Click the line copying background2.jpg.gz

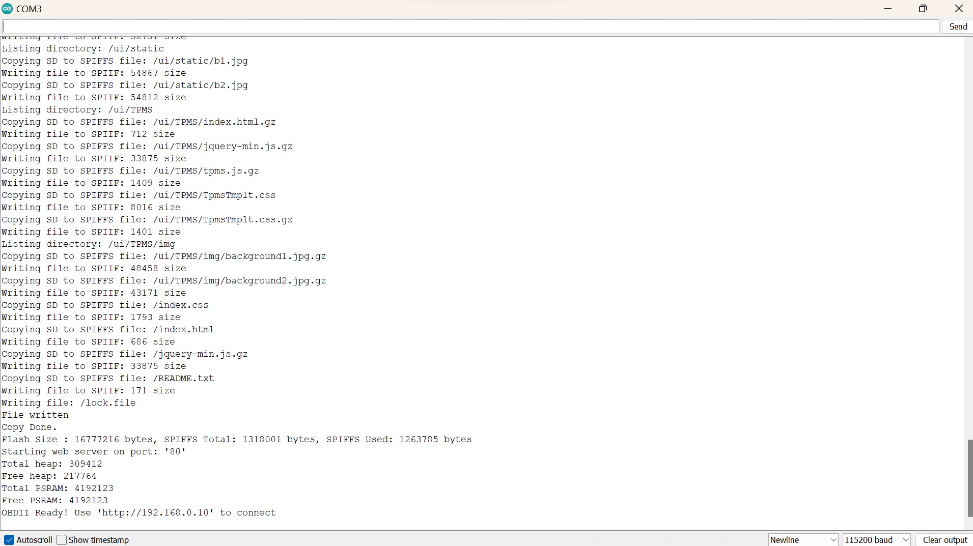pyautogui.click(x=164, y=281)
